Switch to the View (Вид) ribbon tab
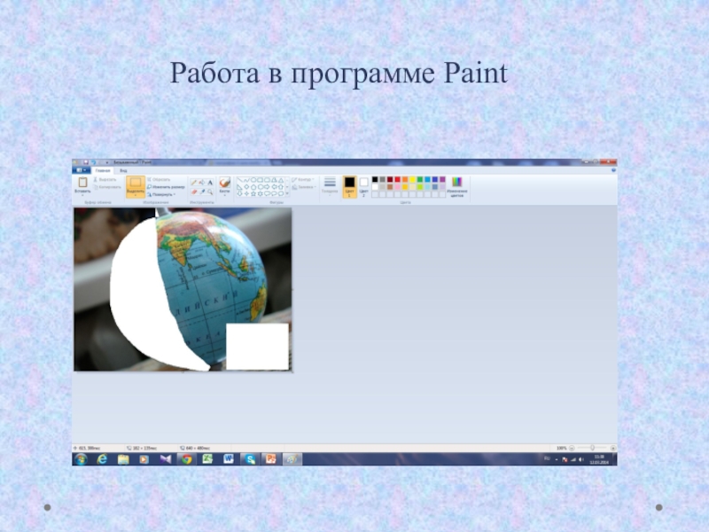This screenshot has width=709, height=532. point(123,169)
